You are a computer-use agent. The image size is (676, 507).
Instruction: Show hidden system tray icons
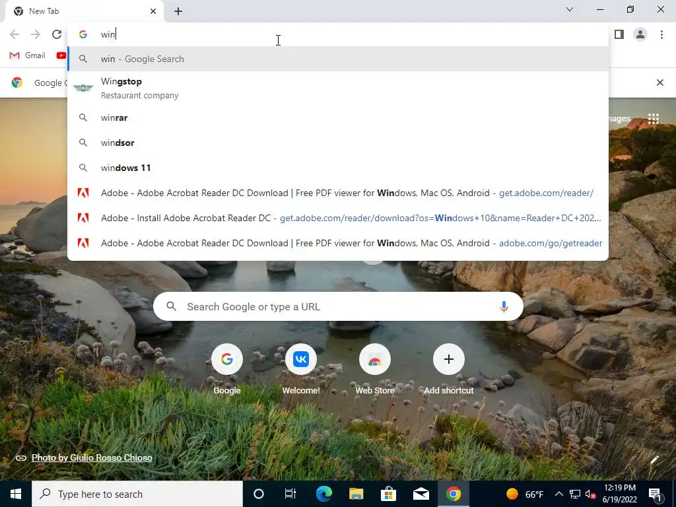coord(558,494)
